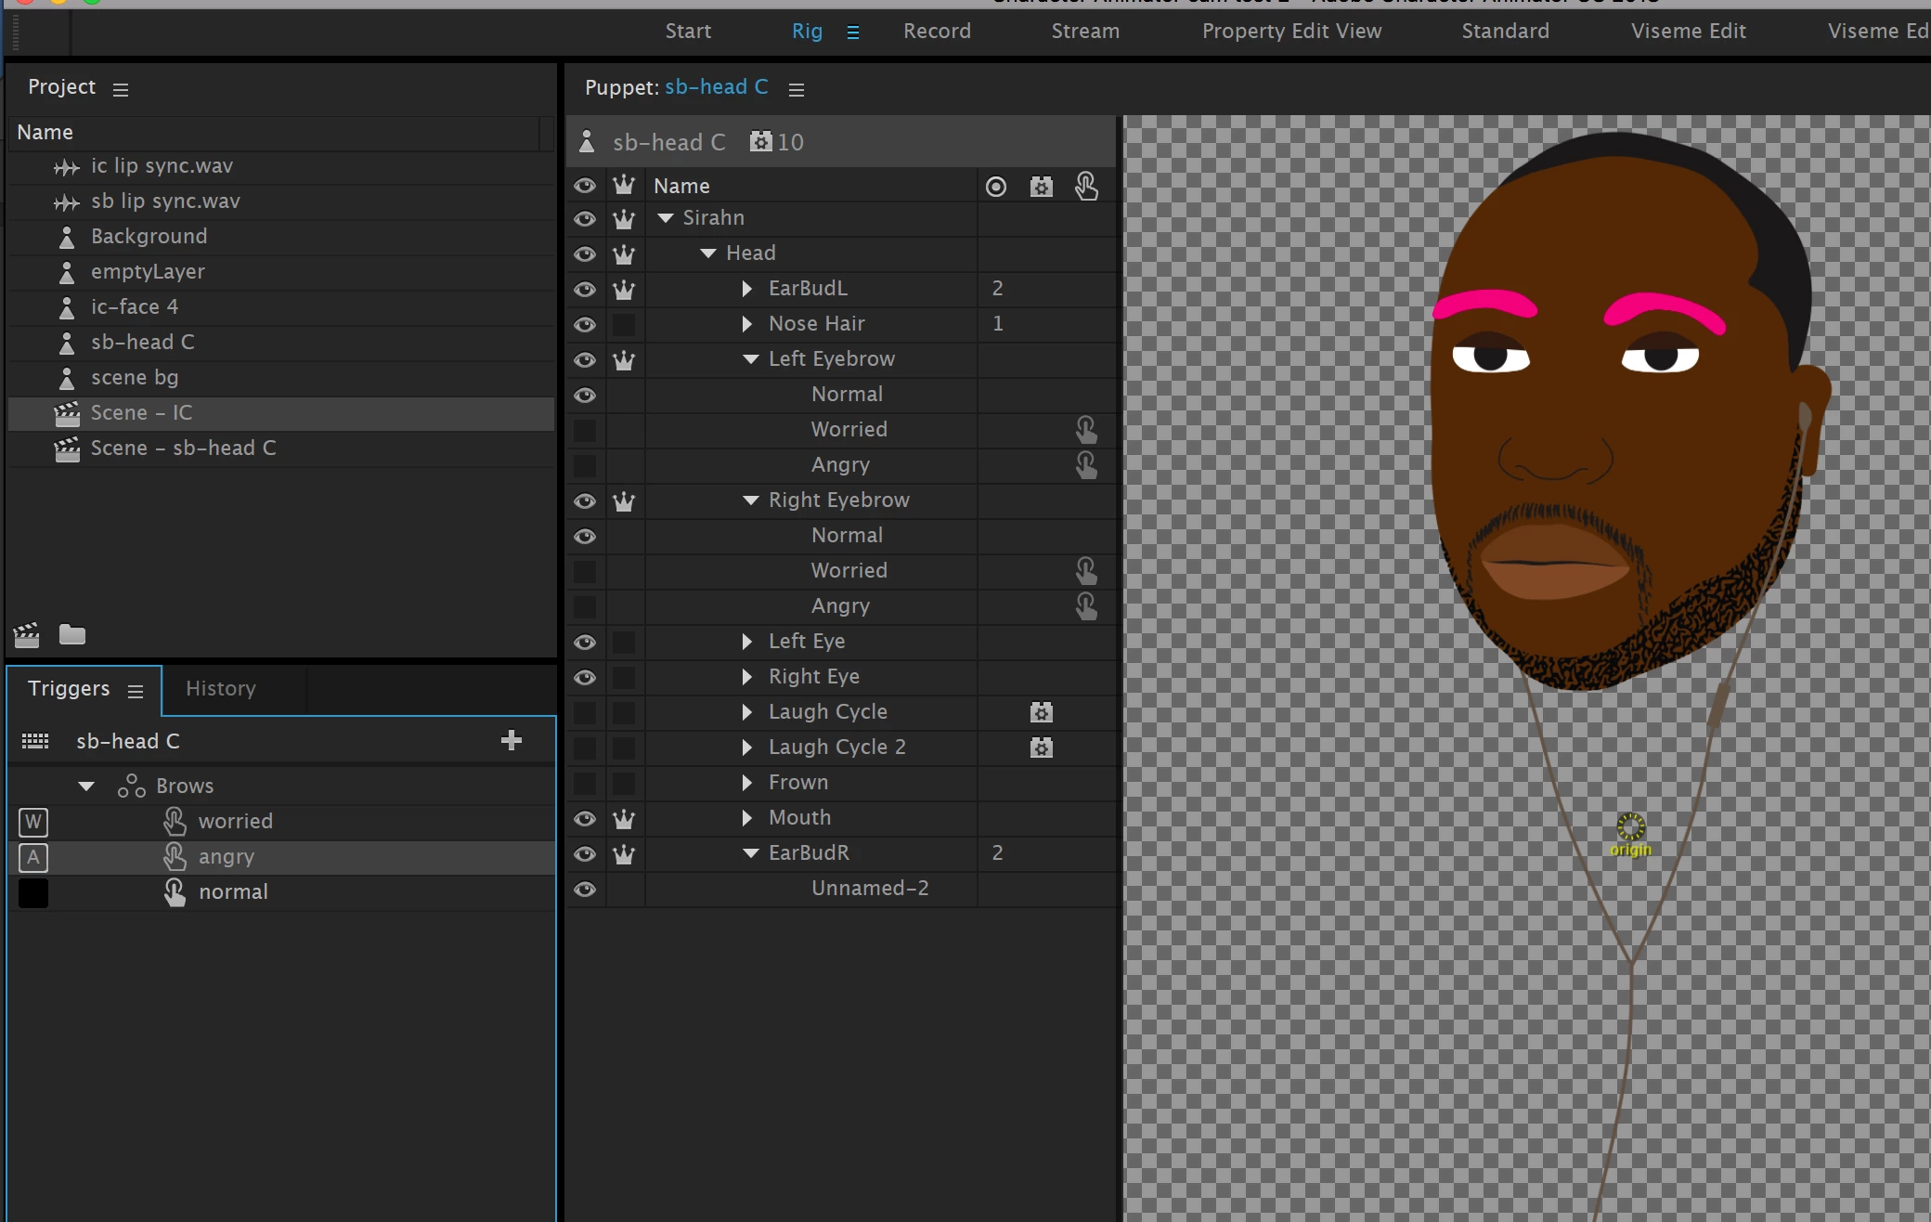Image resolution: width=1931 pixels, height=1222 pixels.
Task: Click the behavior icon on Laugh Cycle row
Action: click(1041, 712)
